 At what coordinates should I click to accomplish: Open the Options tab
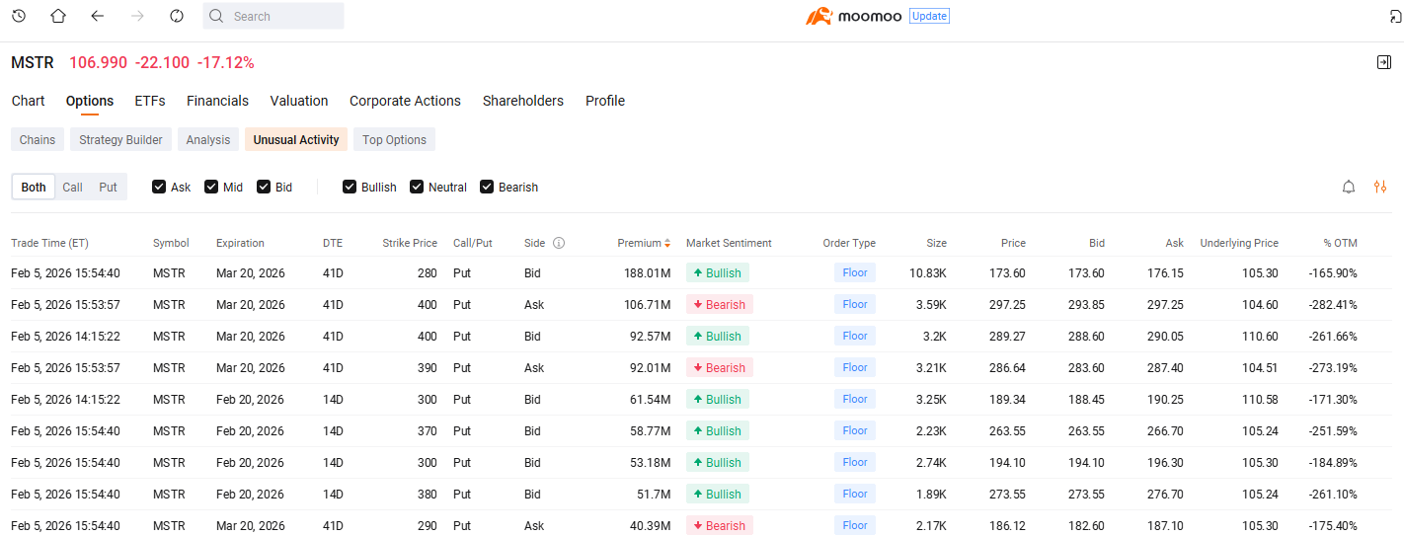[x=90, y=101]
